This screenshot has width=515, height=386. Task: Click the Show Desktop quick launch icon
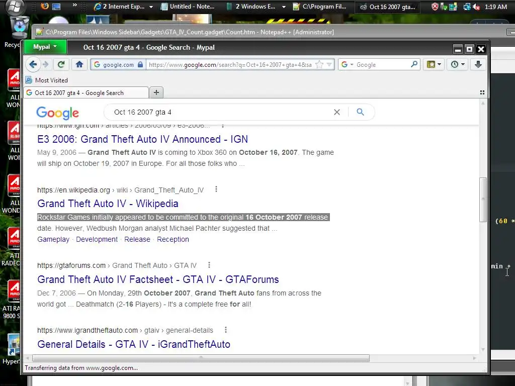coord(56,6)
